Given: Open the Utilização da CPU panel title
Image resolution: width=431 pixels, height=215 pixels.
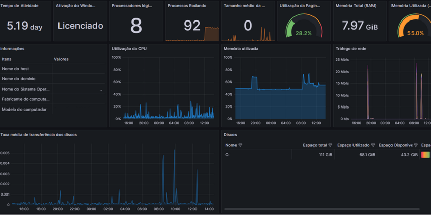Looking at the screenshot, I should coord(129,49).
